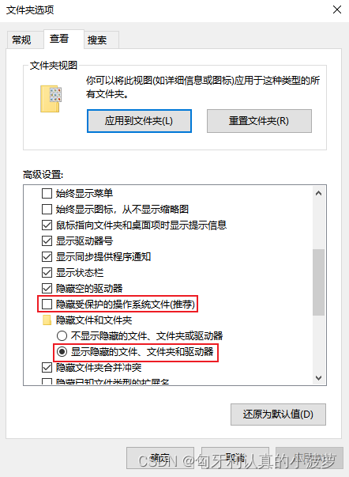This screenshot has height=477, width=349.
Task: Toggle 隐藏空的驱动器 checkbox
Action: (x=47, y=288)
